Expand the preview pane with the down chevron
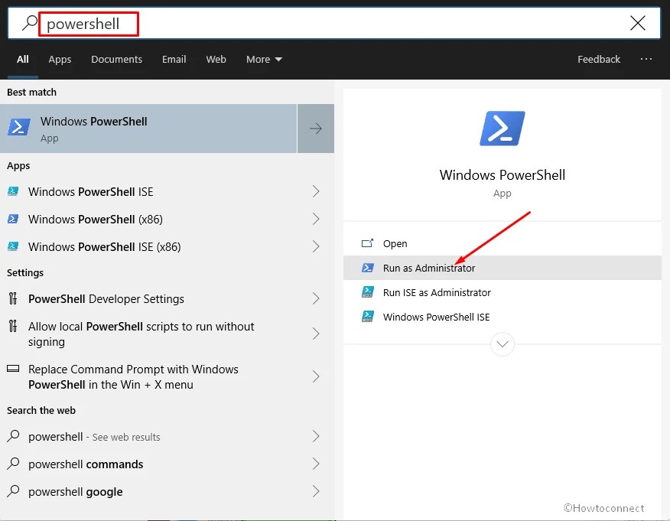This screenshot has width=670, height=521. [x=502, y=344]
